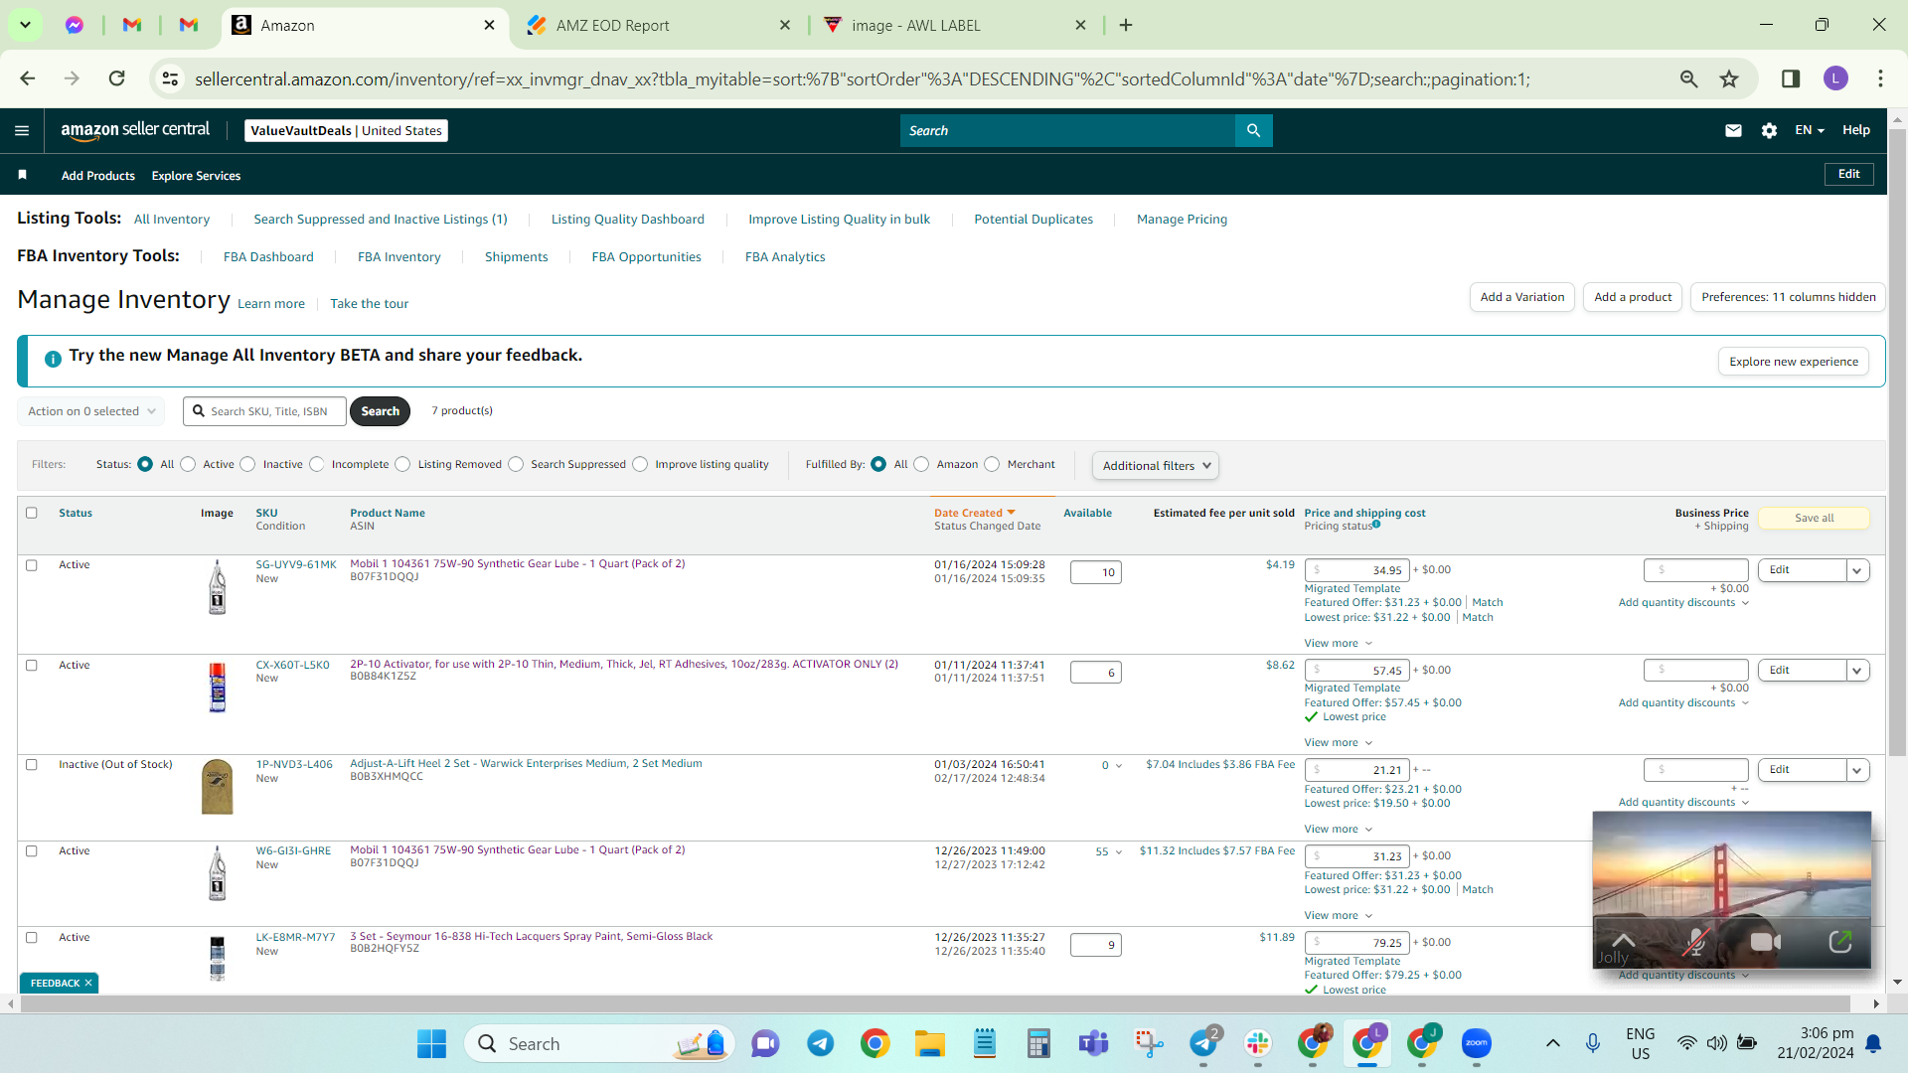Open the settings gear icon
The height and width of the screenshot is (1073, 1908).
pyautogui.click(x=1769, y=130)
